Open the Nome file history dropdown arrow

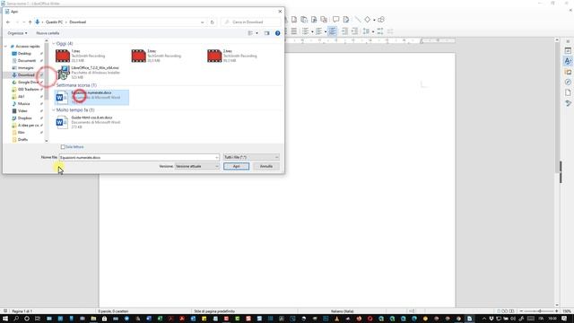click(216, 158)
